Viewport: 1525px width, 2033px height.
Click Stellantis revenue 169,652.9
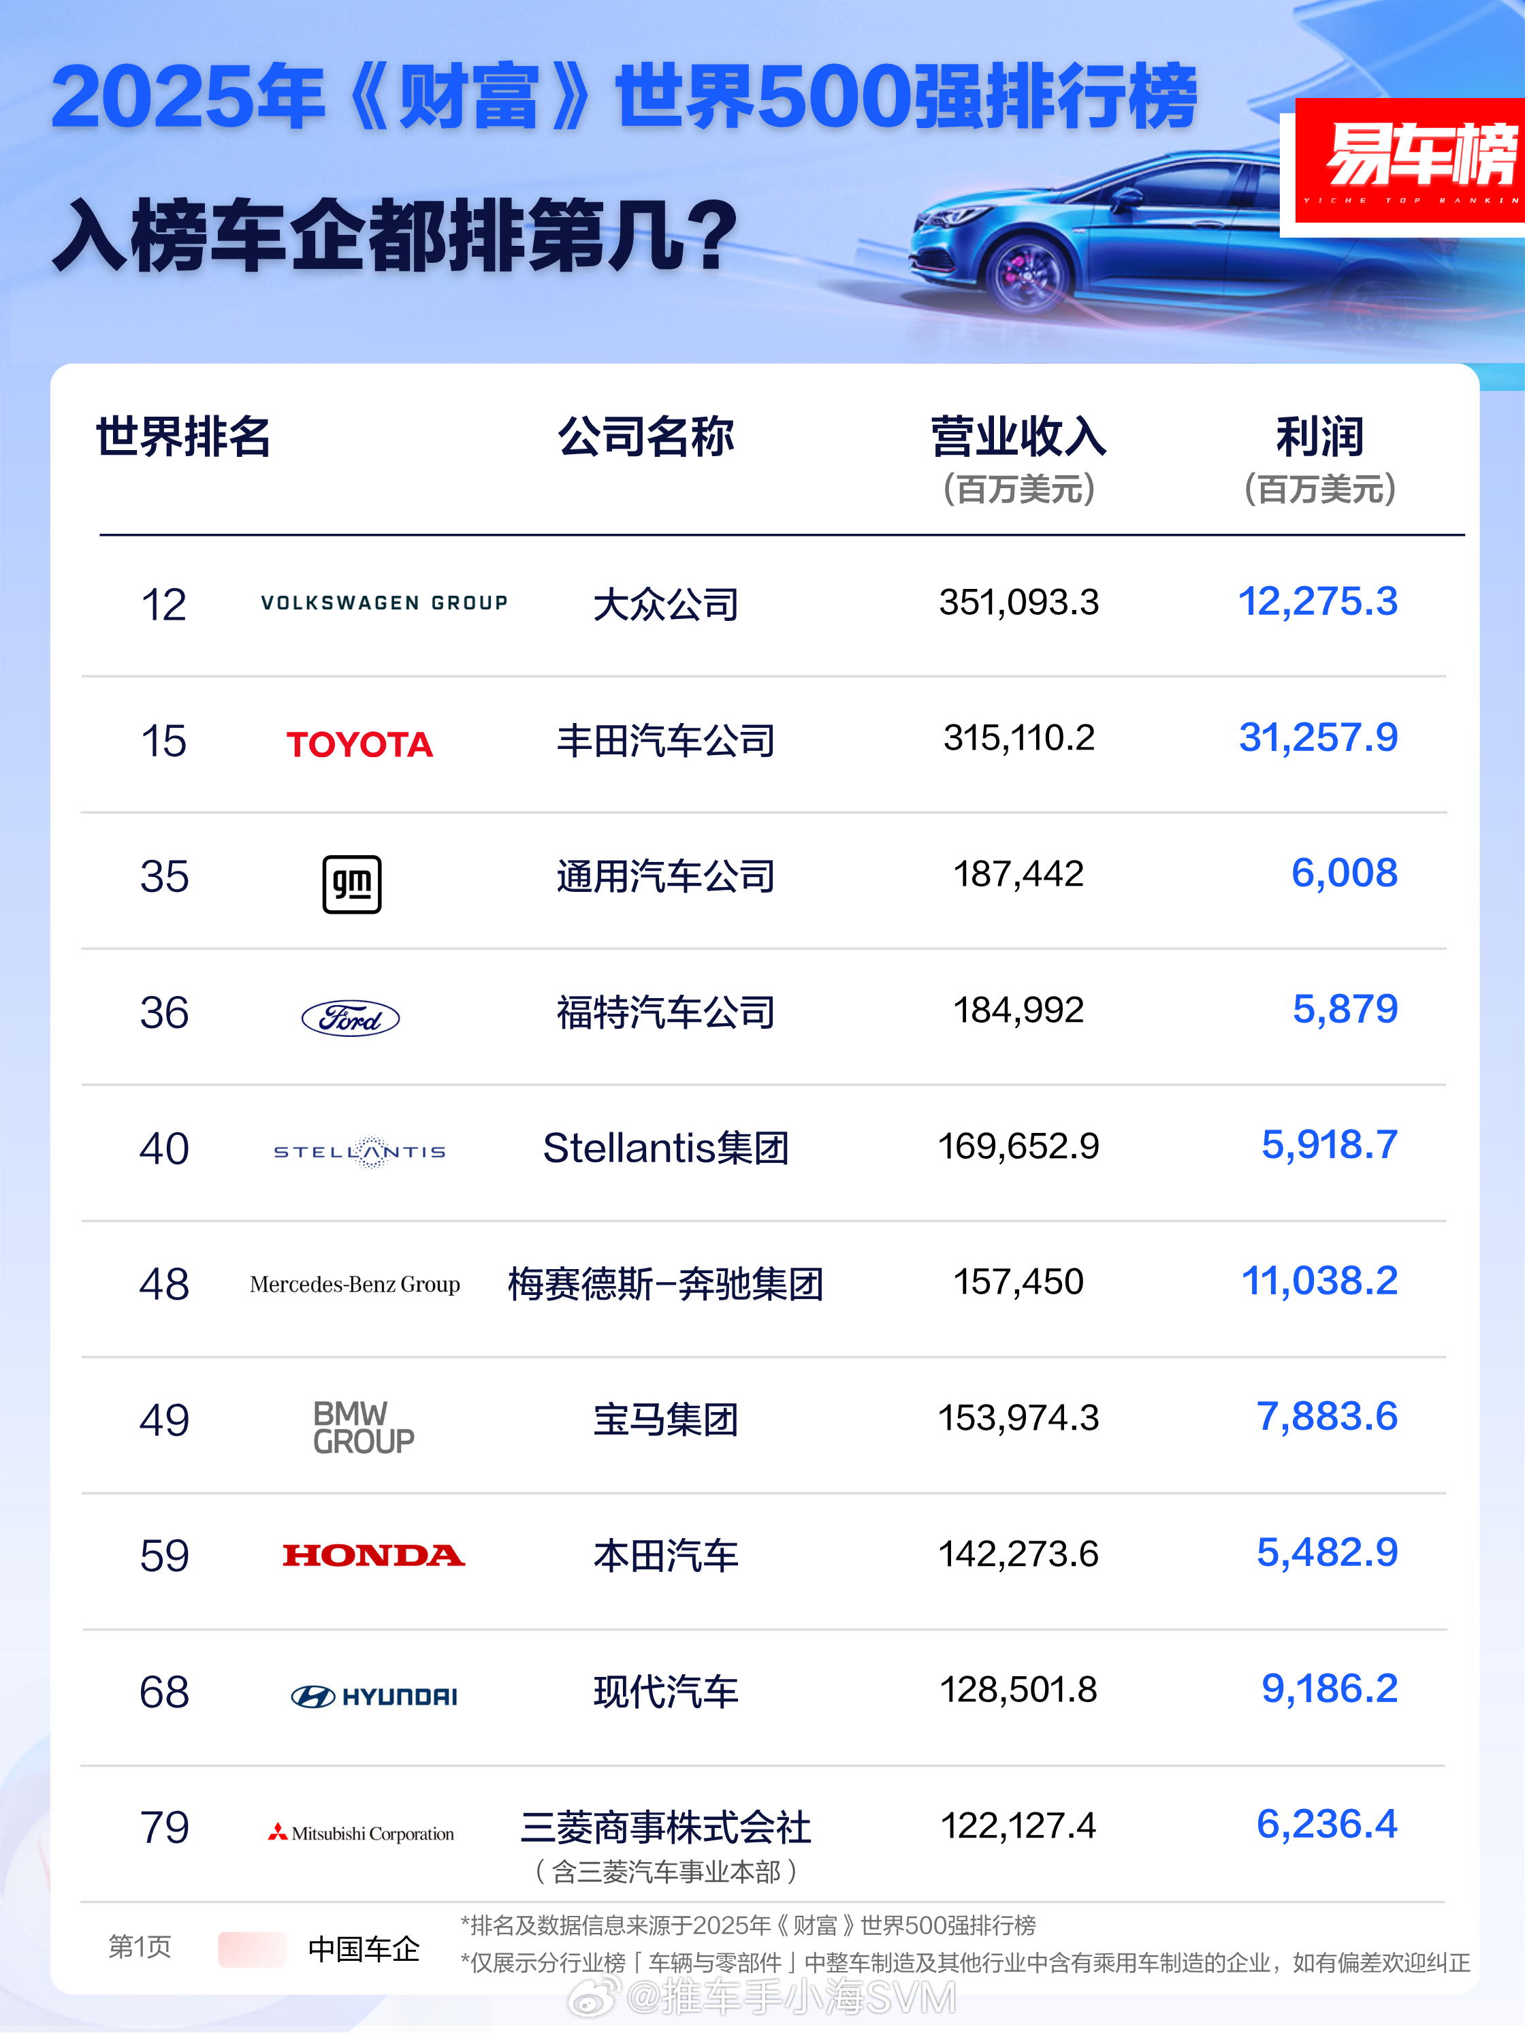click(x=1018, y=1146)
